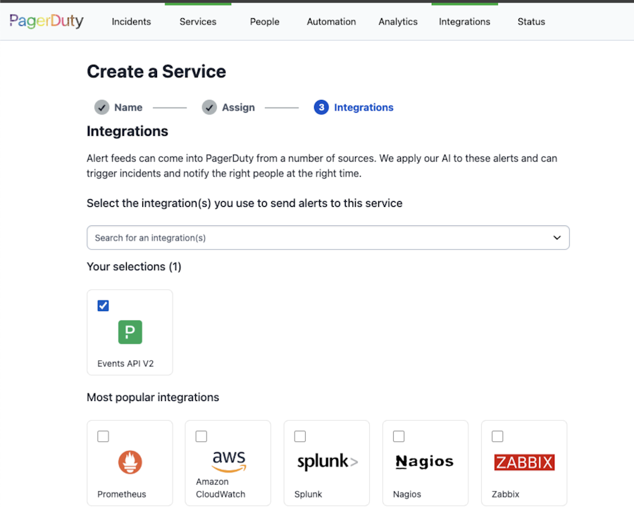Image resolution: width=634 pixels, height=508 pixels.
Task: Check the Nagios checkbox
Action: 399,436
